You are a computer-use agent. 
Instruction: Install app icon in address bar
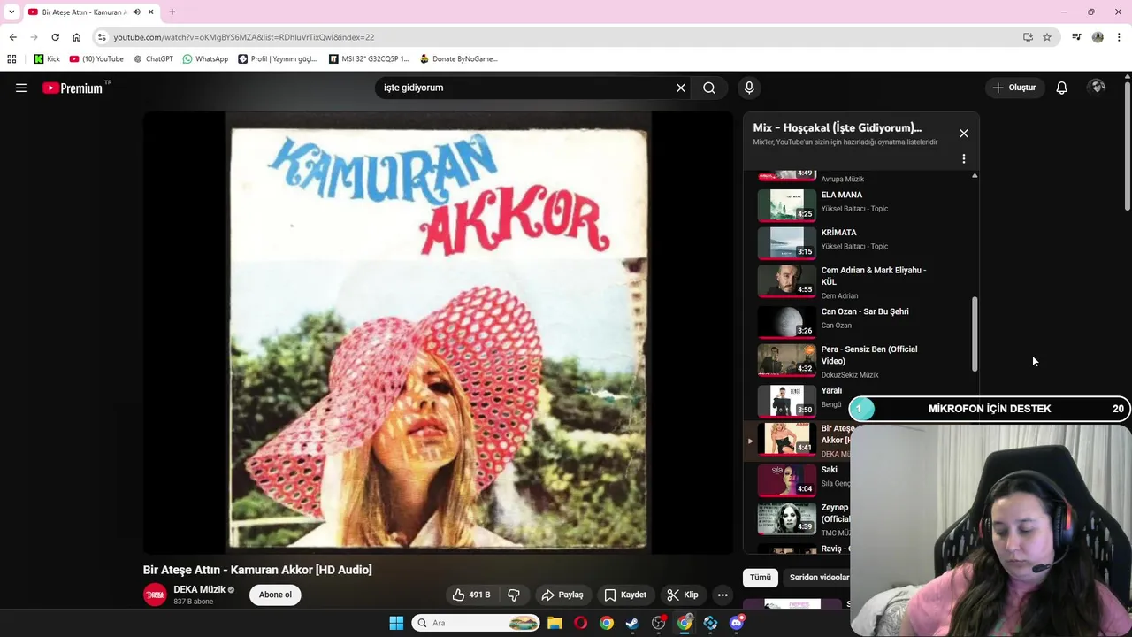tap(1028, 37)
